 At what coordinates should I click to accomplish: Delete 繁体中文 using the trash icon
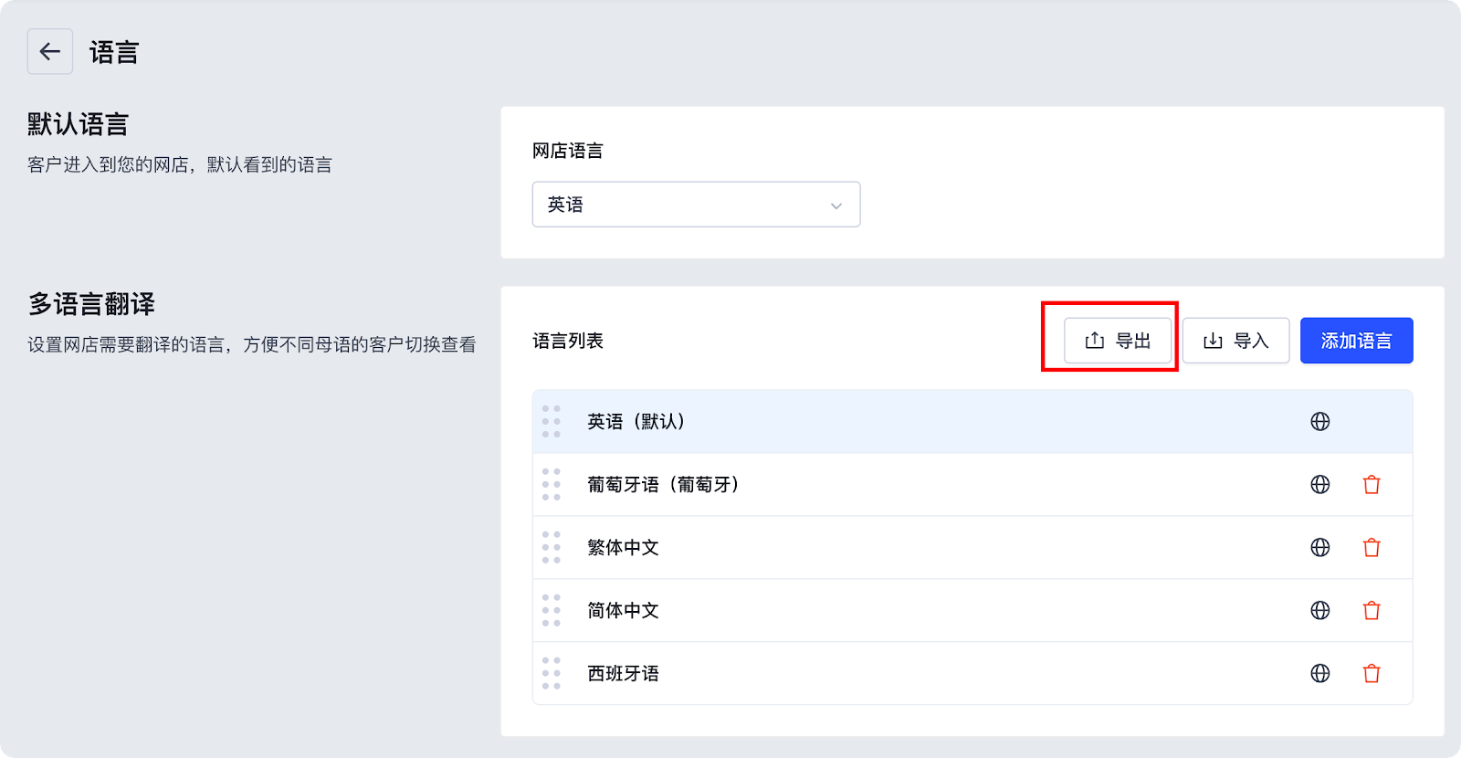1372,548
